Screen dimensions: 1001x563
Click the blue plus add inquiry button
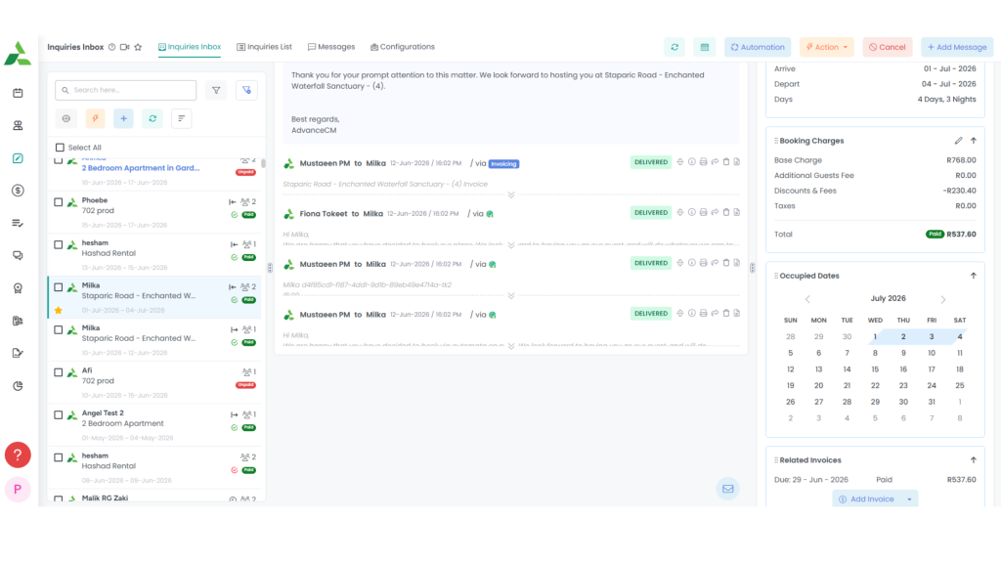124,118
